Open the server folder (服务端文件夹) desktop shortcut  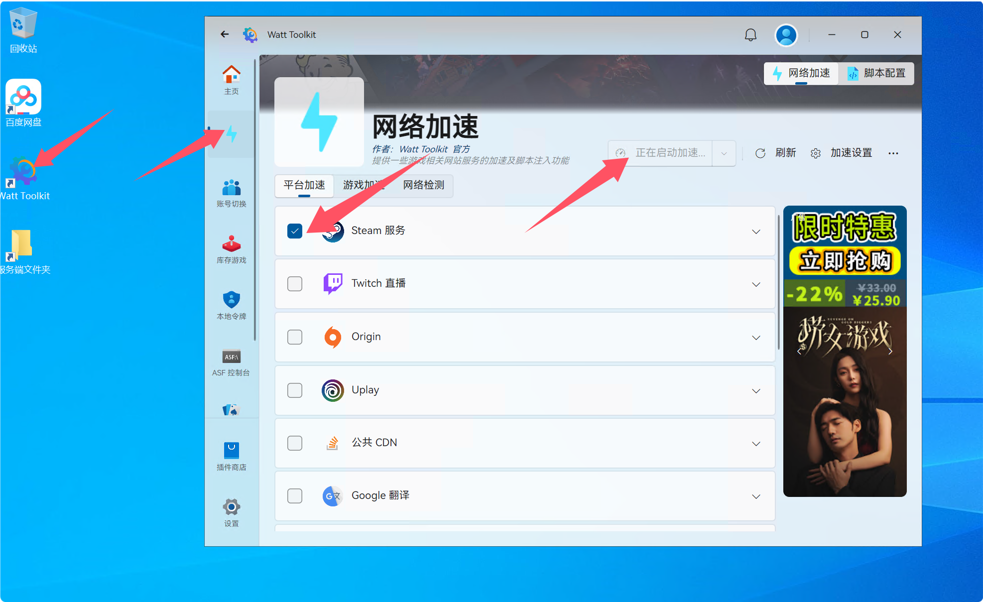24,251
